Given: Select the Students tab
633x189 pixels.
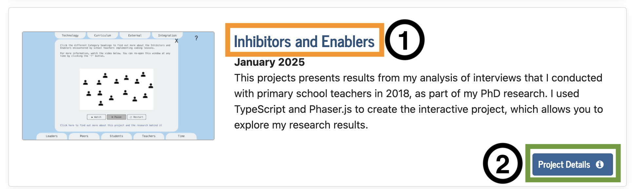Looking at the screenshot, I should (x=116, y=136).
